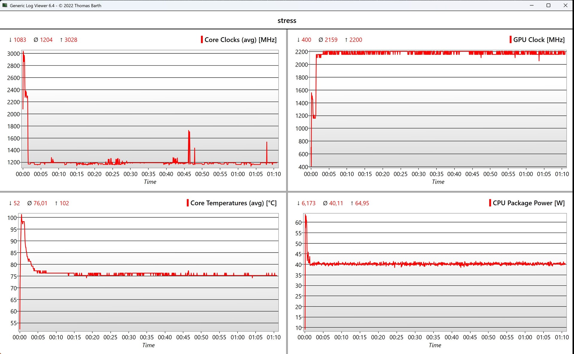Click the Core Clocks (avg) [MHz] title
Screen dimensions: 574x354
coord(240,40)
